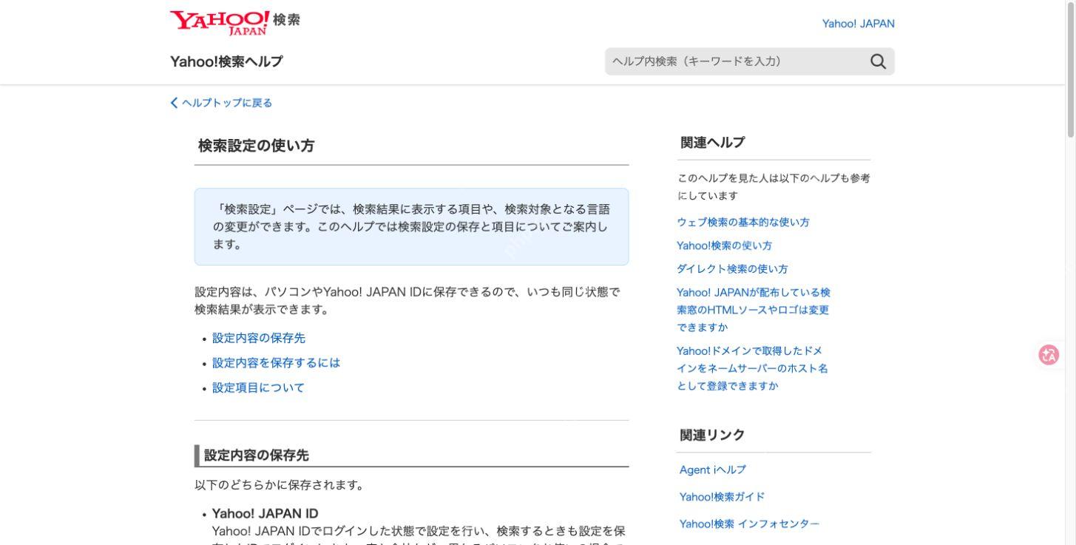This screenshot has width=1076, height=545.
Task: Click the 以下のどちらかに保存されます。 sentence
Action: pos(279,486)
